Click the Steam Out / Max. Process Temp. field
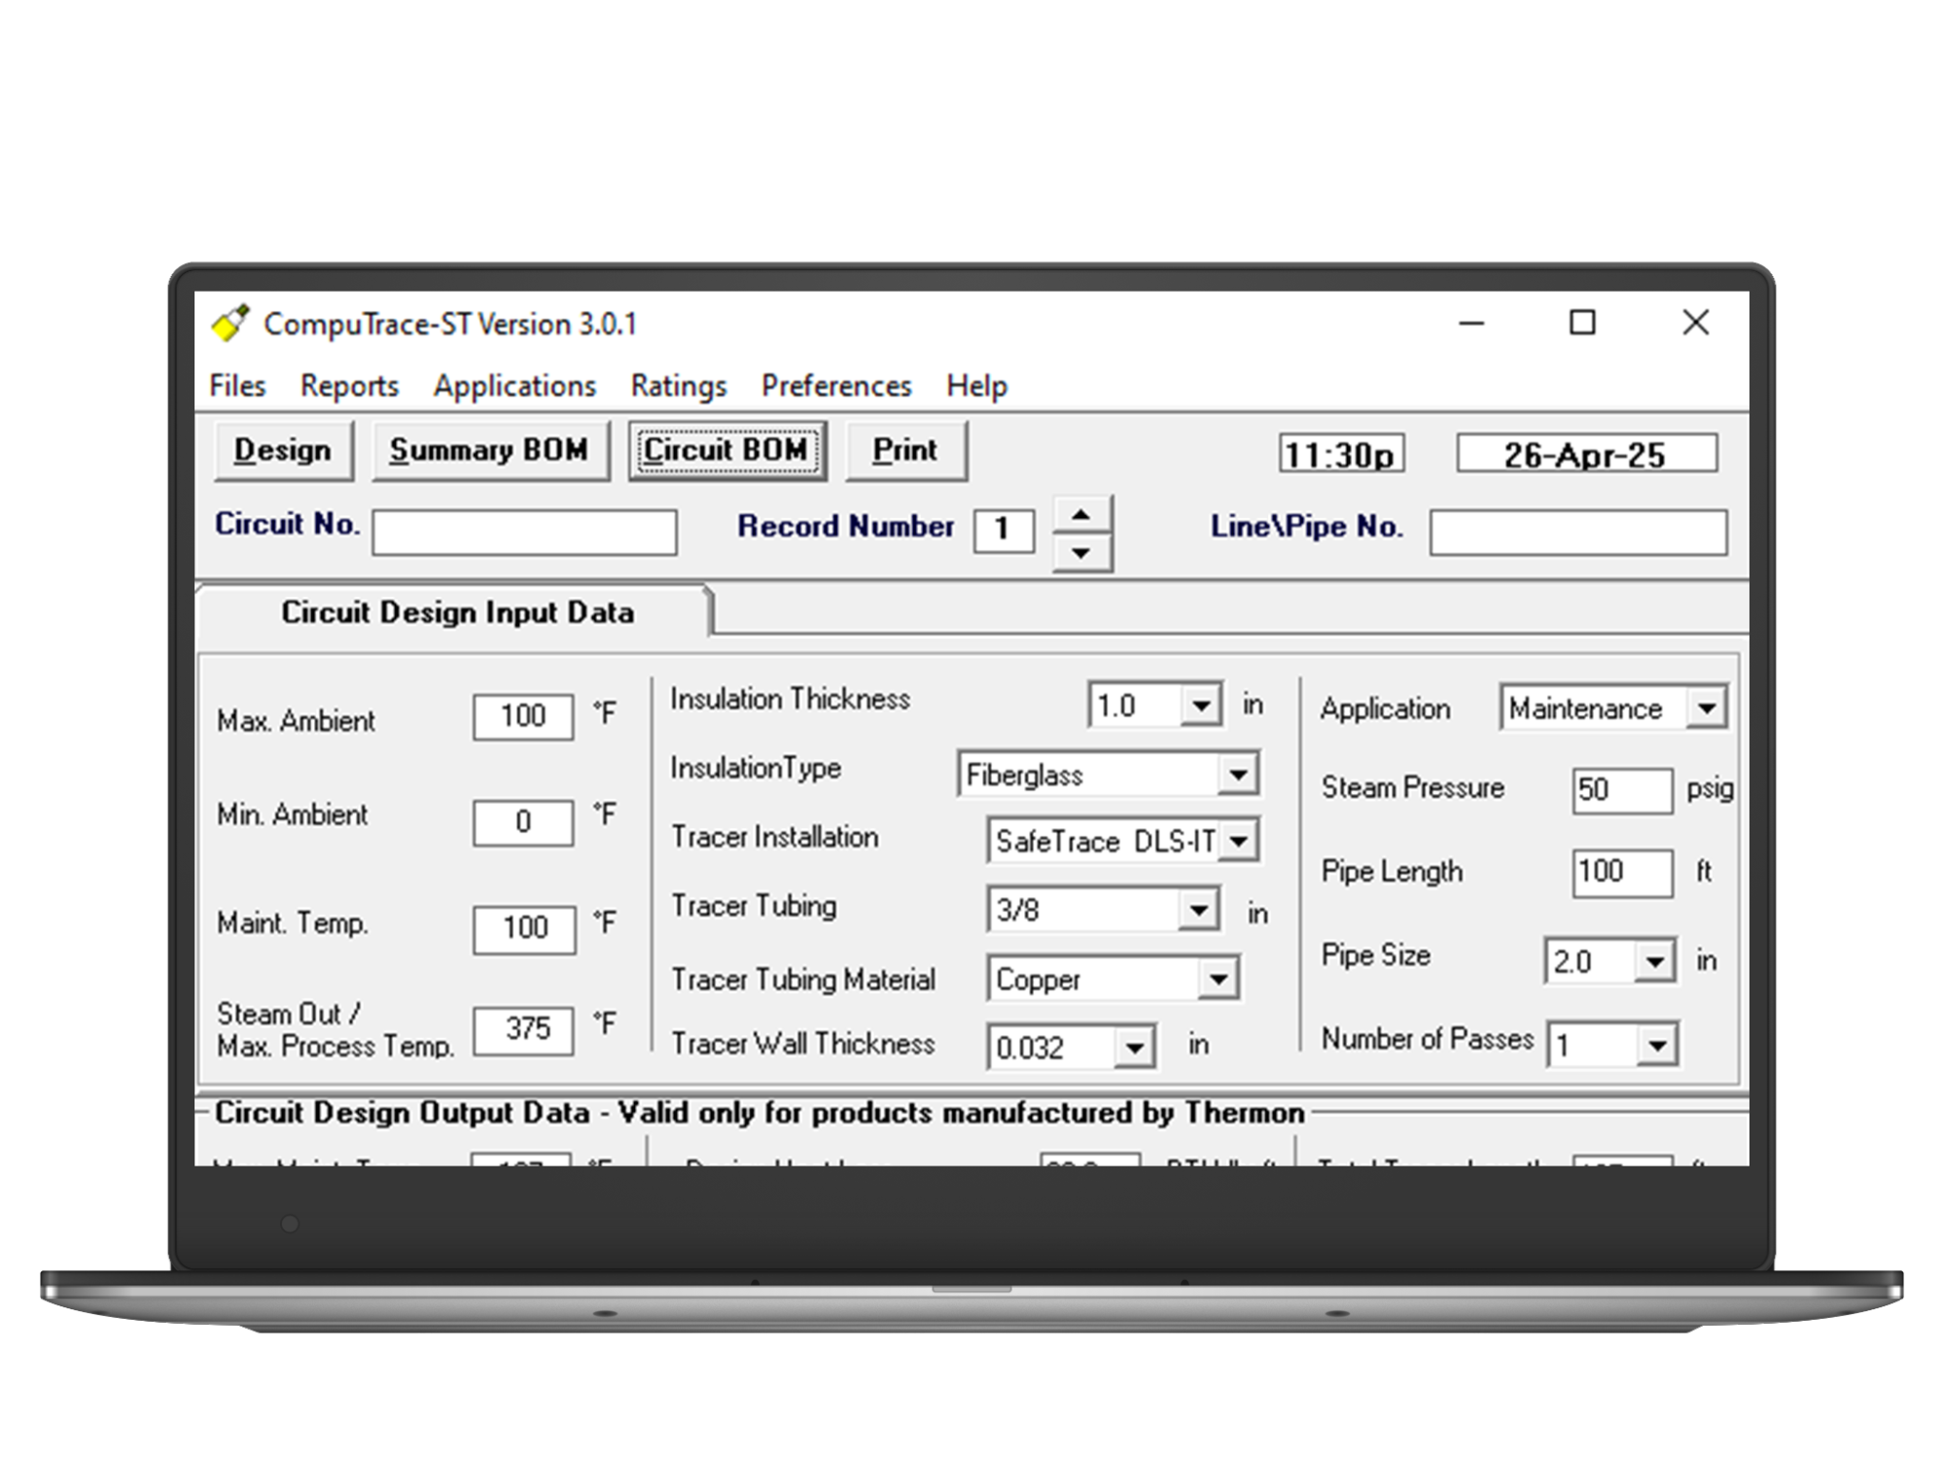This screenshot has height=1458, width=1944. coord(523,1030)
